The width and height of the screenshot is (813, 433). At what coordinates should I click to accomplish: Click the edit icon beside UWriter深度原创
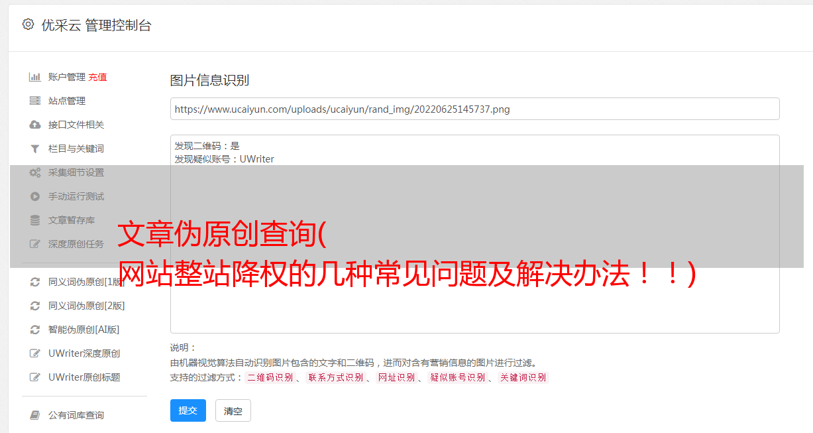click(35, 353)
